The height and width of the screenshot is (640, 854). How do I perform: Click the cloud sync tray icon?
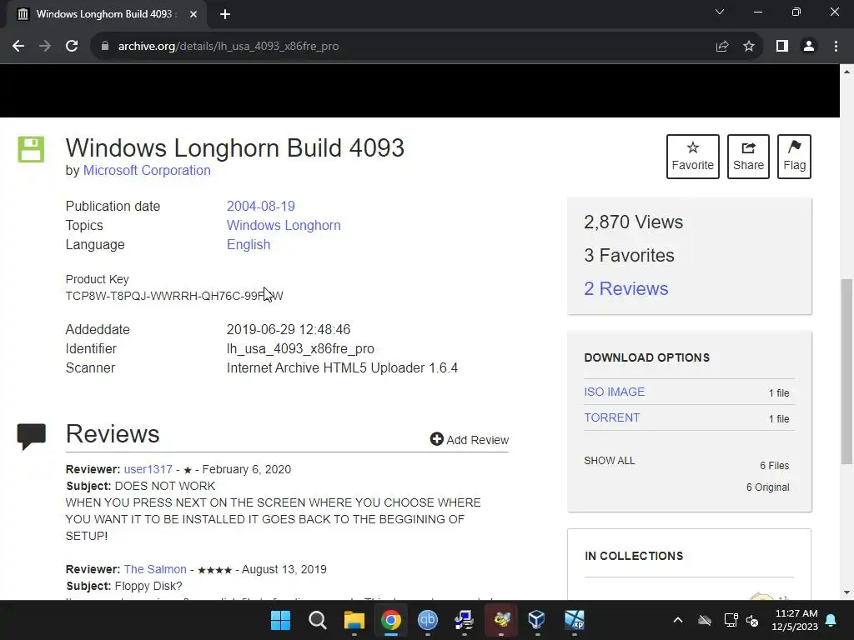(x=705, y=620)
